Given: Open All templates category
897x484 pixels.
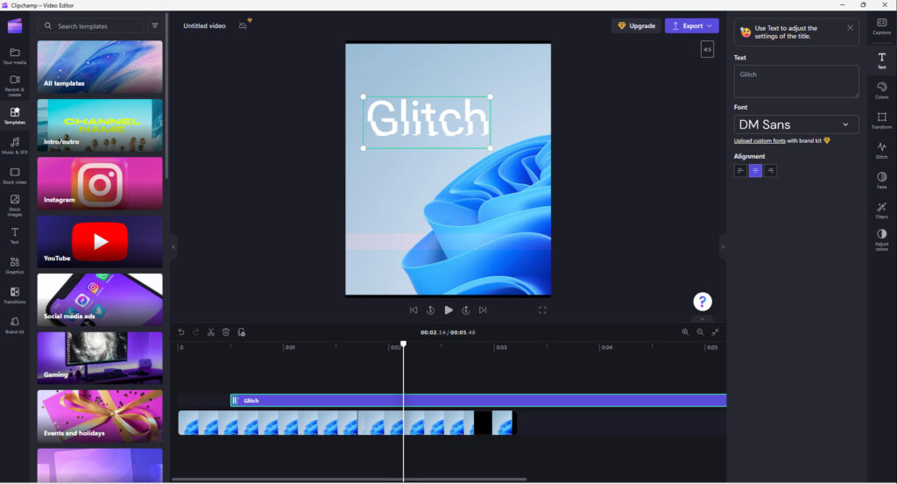Looking at the screenshot, I should point(100,67).
